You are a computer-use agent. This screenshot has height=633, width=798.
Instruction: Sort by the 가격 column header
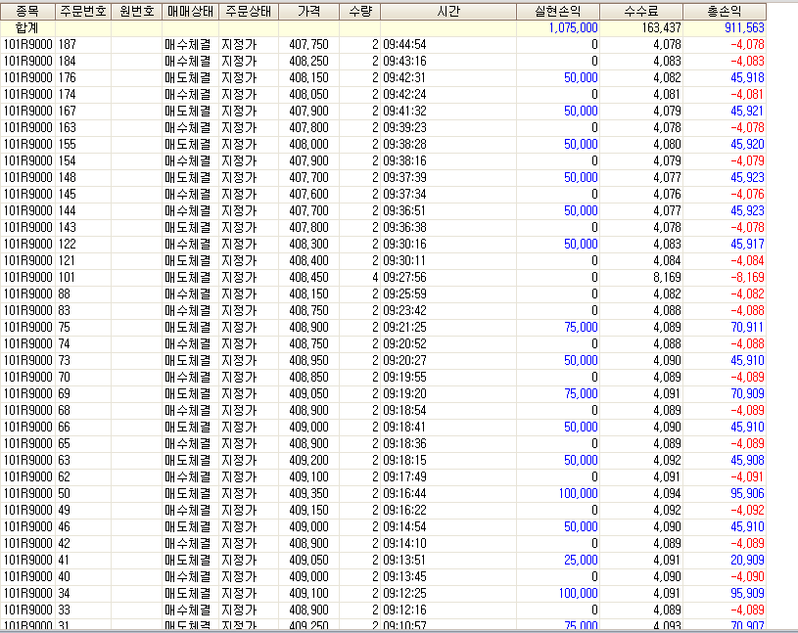pyautogui.click(x=309, y=11)
